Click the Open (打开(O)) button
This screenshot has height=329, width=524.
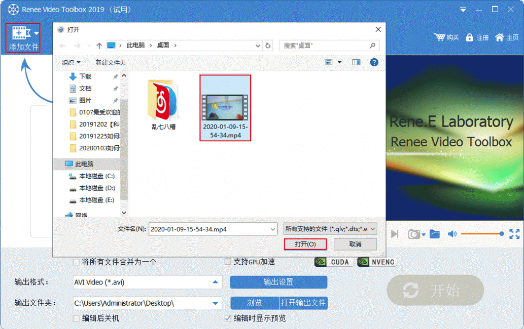[305, 244]
